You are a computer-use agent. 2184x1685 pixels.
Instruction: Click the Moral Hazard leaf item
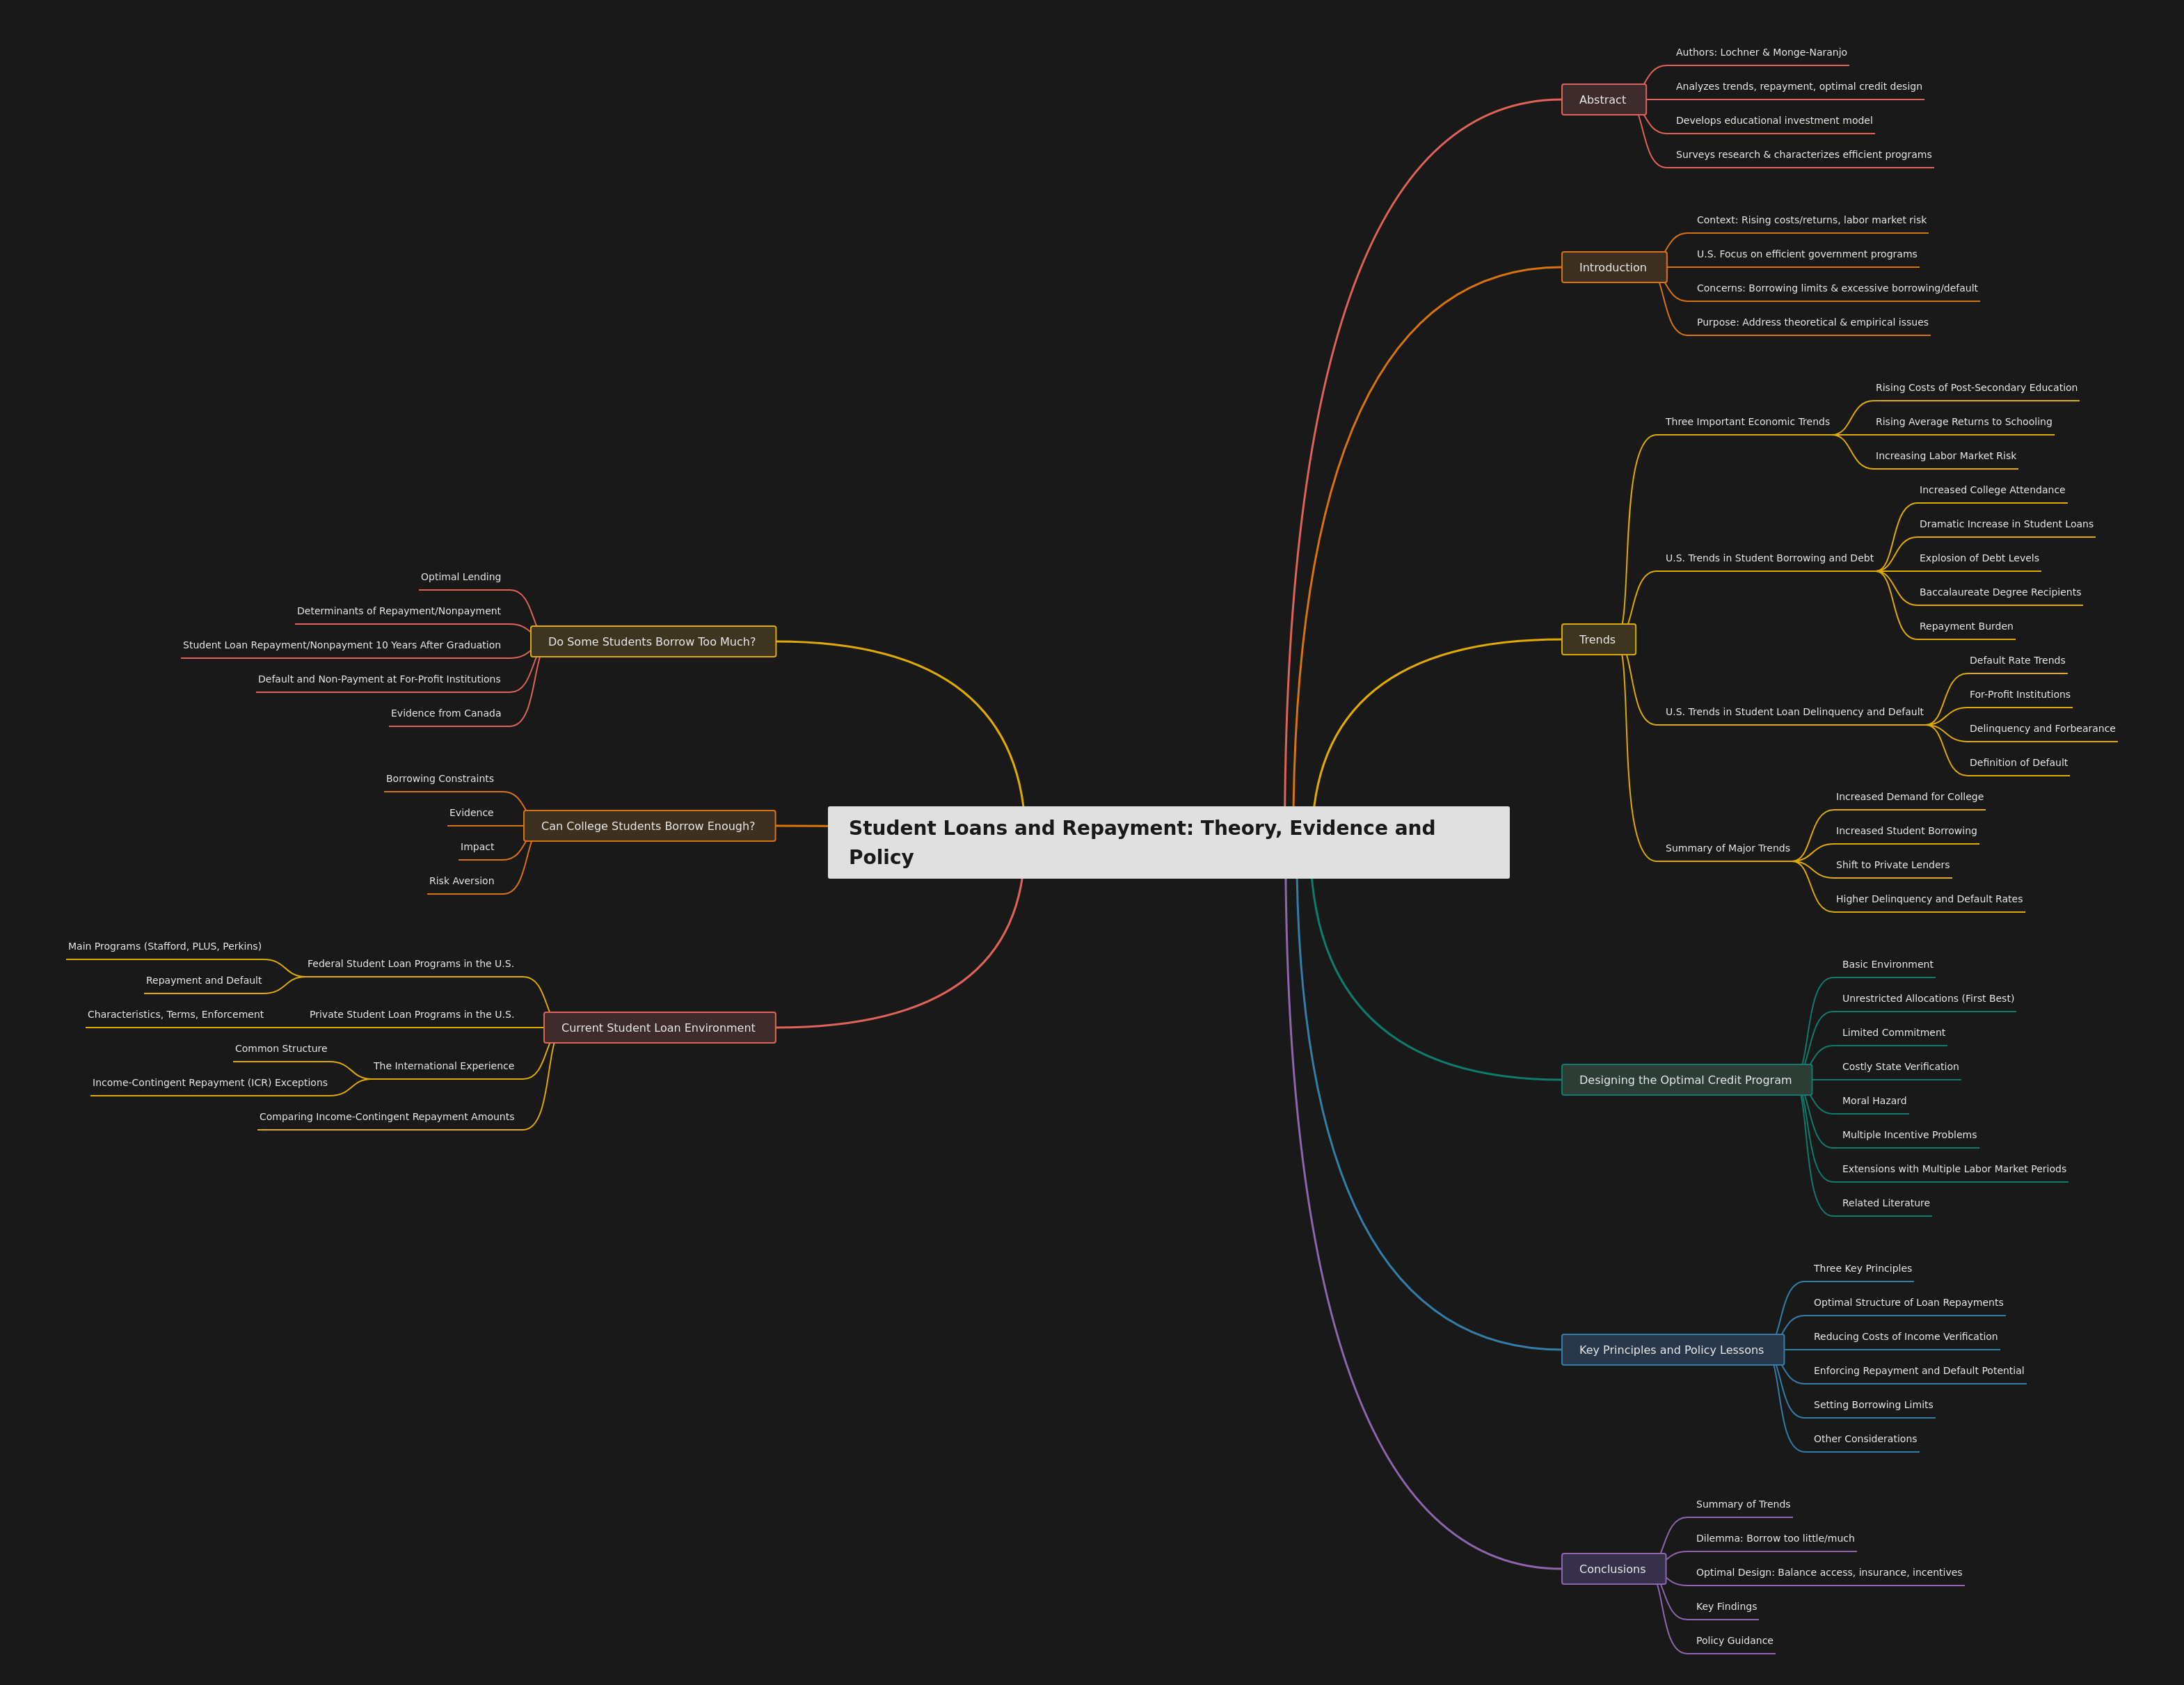1874,1101
